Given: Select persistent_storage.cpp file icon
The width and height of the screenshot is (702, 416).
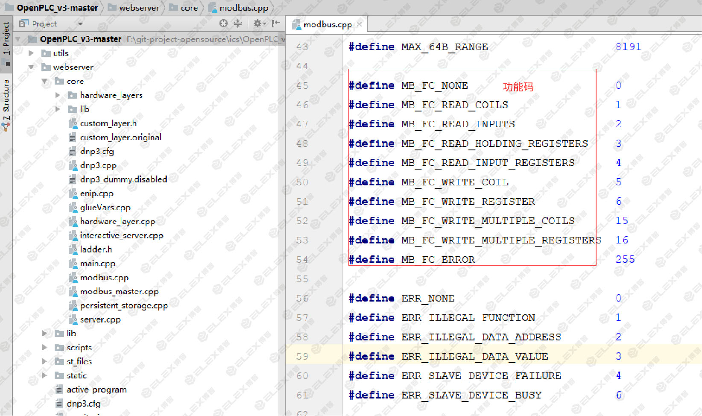Looking at the screenshot, I should pos(73,305).
